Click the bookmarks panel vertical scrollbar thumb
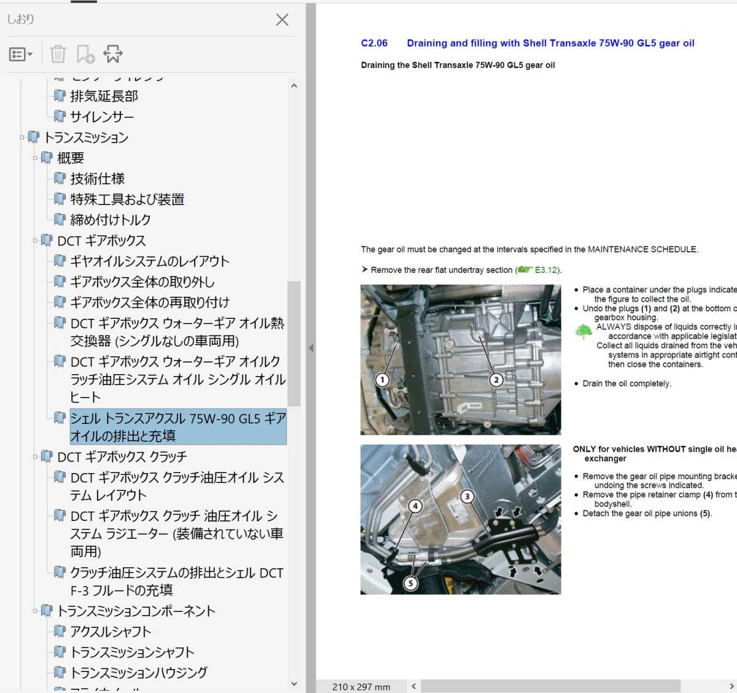This screenshot has height=693, width=737. click(x=294, y=343)
